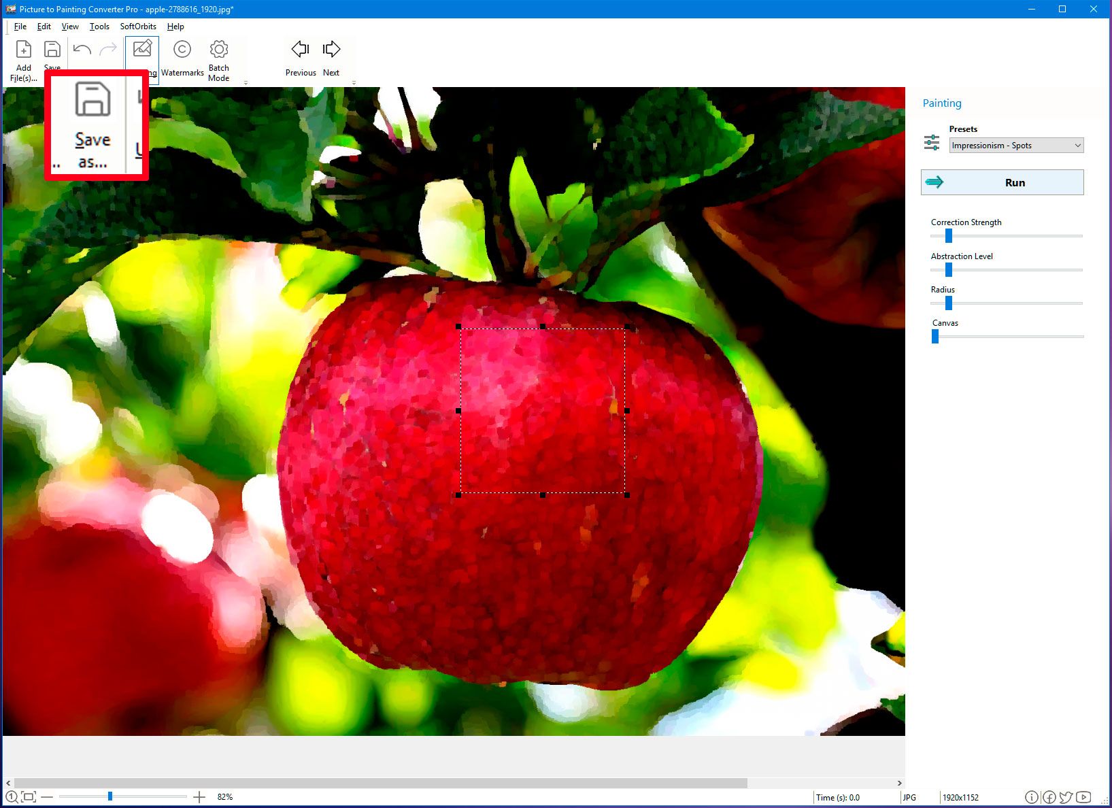
Task: Open the Twitter share icon
Action: click(1065, 797)
